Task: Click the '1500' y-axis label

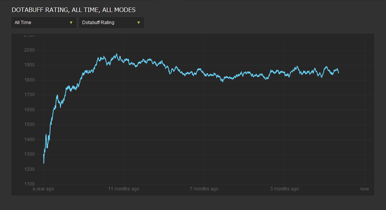Action: (29, 124)
